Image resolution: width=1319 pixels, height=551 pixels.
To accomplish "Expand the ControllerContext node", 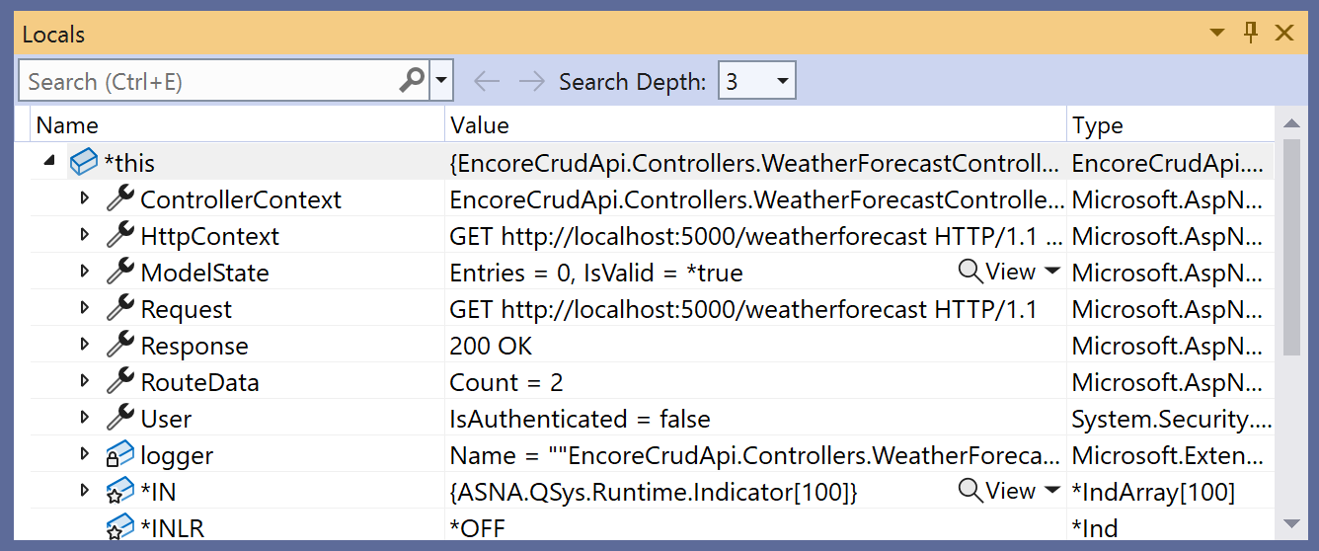I will point(85,199).
